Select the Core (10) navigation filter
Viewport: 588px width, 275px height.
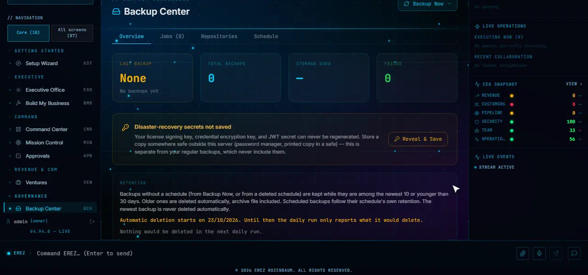point(28,33)
